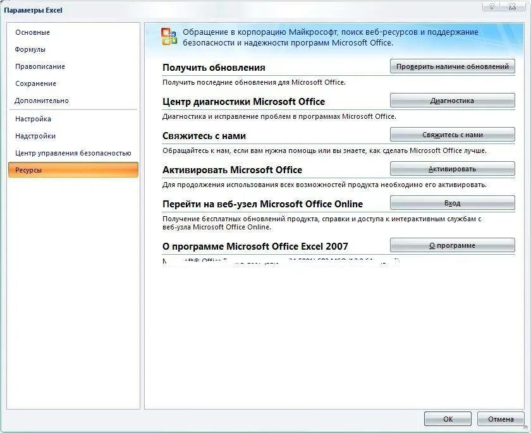531x433 pixels.
Task: Click Проверить наличие обновлений button
Action: click(x=453, y=66)
